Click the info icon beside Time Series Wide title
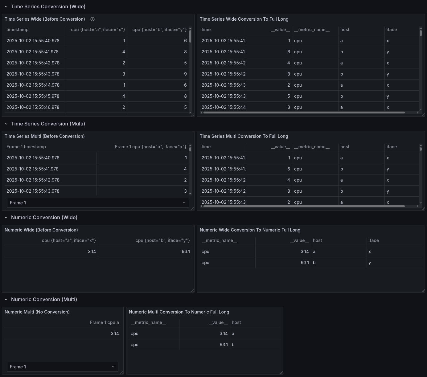Image resolution: width=427 pixels, height=377 pixels. click(x=92, y=19)
